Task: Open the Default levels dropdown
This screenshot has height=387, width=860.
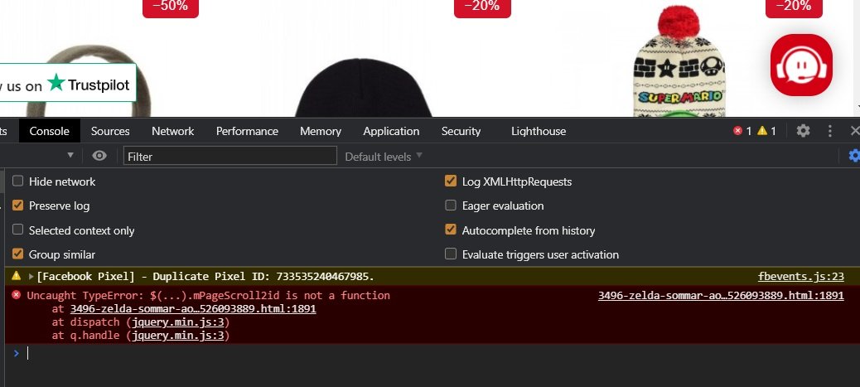Action: tap(384, 157)
